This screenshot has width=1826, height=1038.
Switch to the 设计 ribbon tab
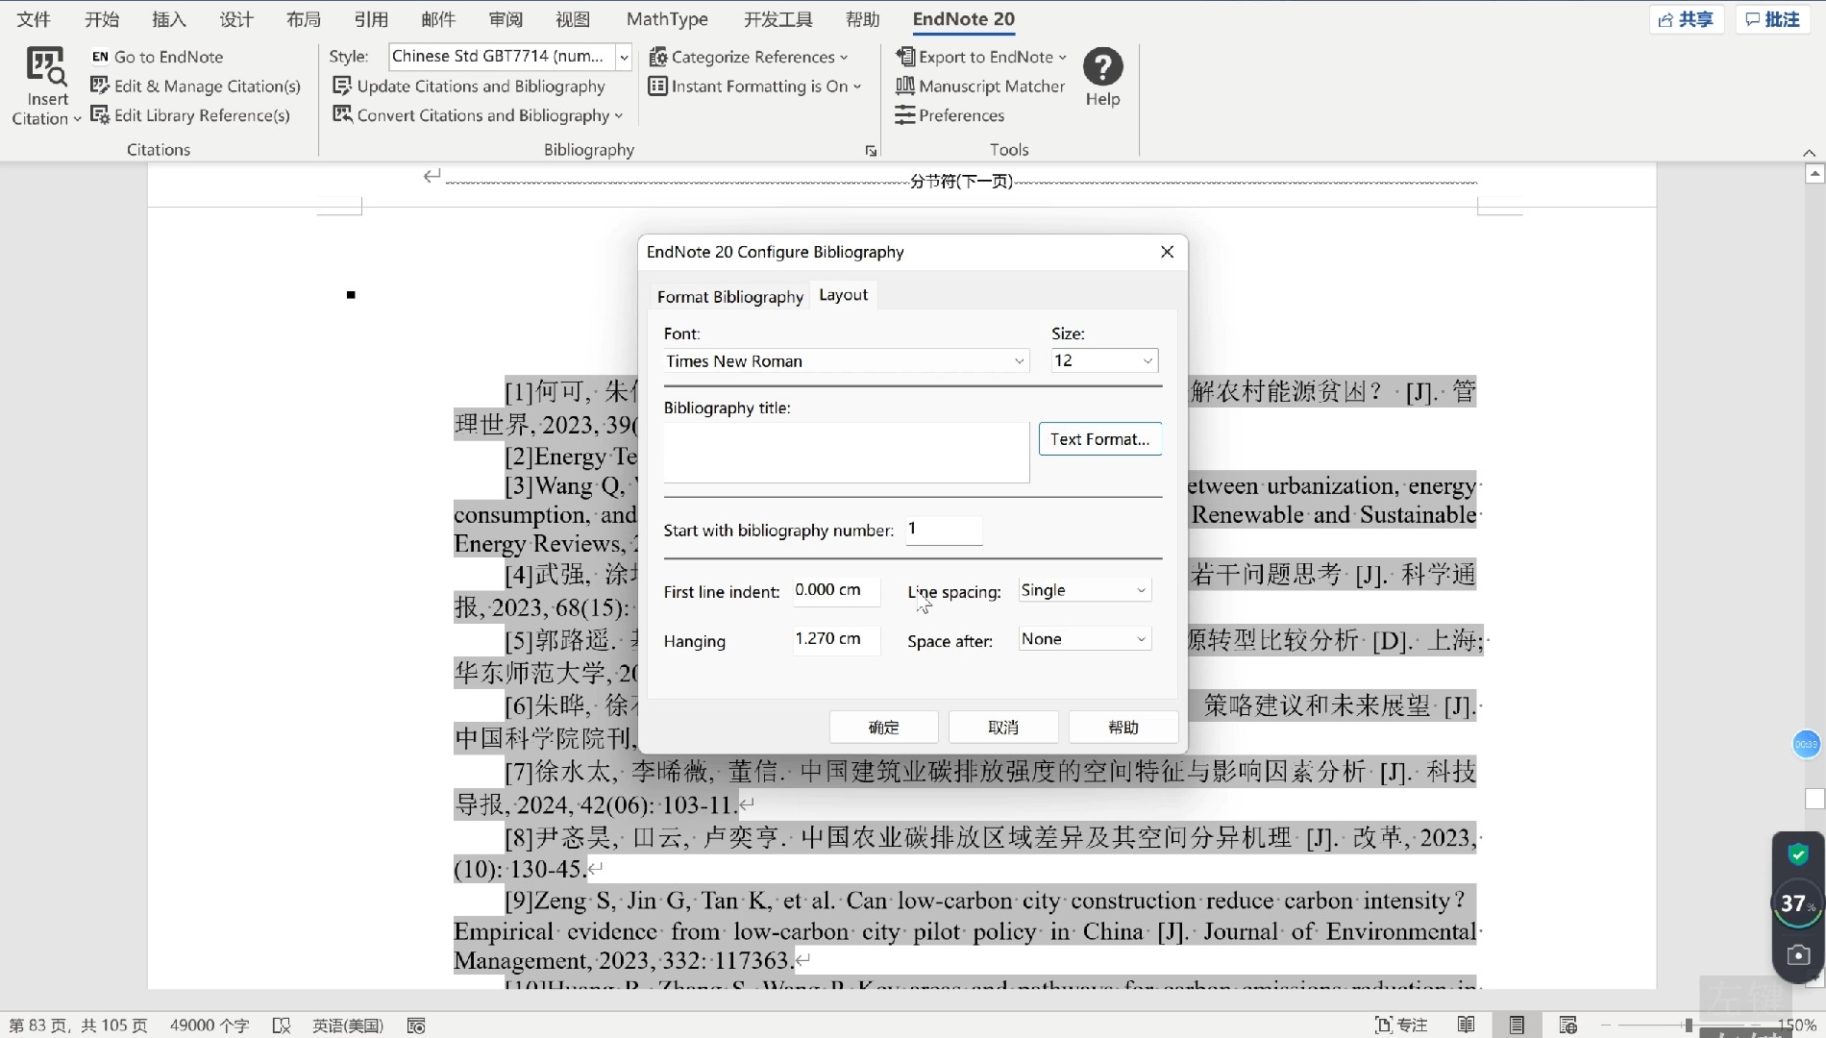tap(235, 19)
